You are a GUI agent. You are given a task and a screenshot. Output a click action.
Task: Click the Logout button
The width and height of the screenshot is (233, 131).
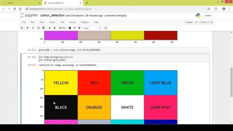[208, 15]
